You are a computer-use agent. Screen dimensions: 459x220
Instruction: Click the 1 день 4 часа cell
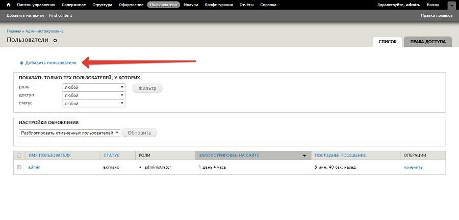click(x=212, y=167)
